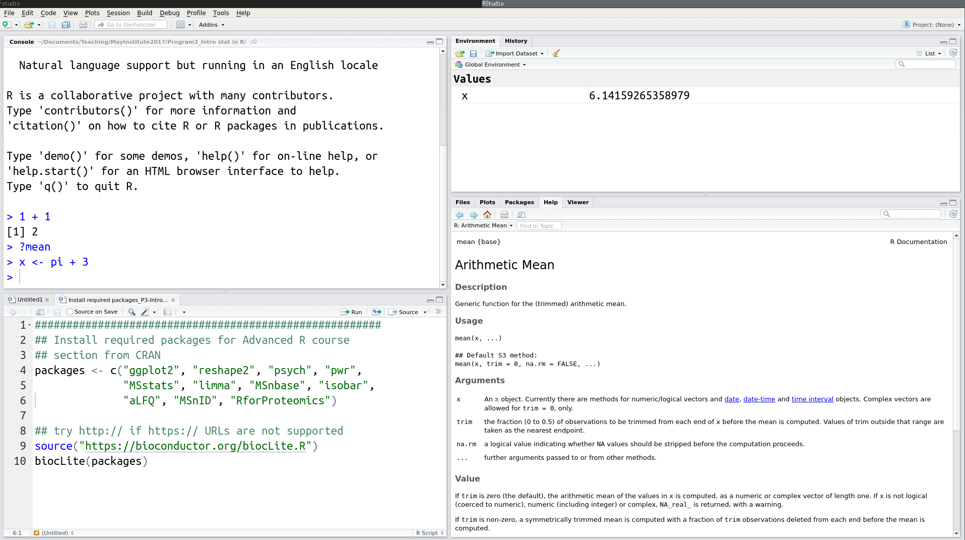
Task: Print the current file icon
Action: pos(83,25)
